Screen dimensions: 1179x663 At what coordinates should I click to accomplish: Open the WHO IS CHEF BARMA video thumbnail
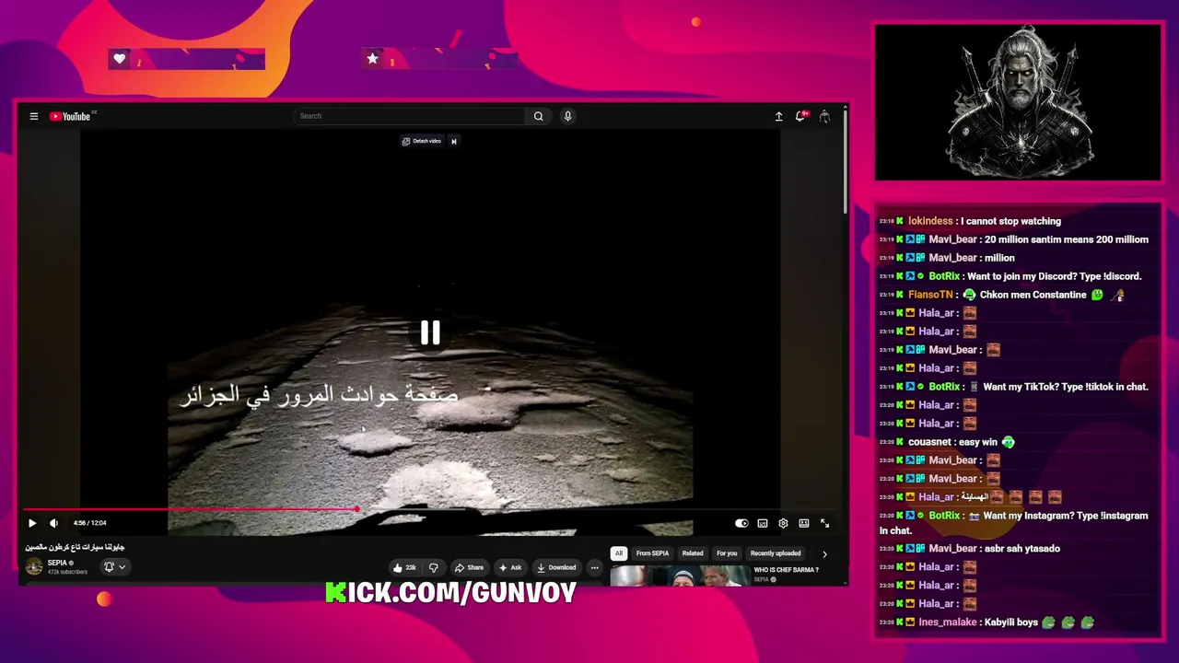[x=680, y=576]
